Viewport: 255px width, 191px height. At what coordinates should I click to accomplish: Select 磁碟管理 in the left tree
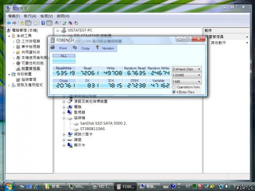(x=26, y=80)
